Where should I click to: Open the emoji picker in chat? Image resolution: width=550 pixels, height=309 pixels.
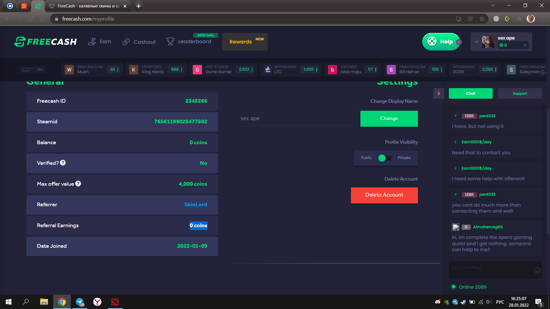pos(537,270)
